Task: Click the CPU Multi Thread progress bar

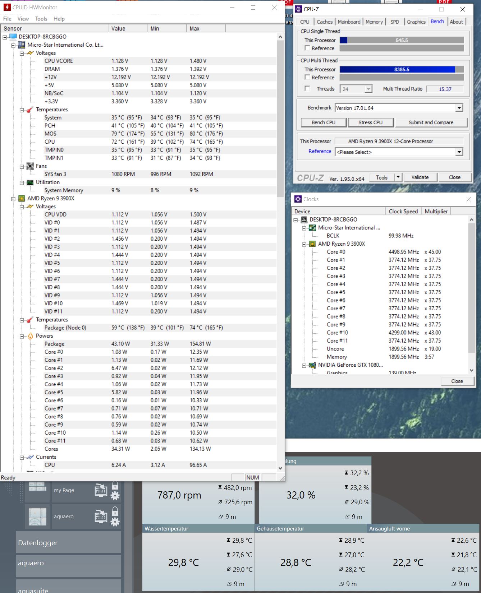Action: (402, 69)
